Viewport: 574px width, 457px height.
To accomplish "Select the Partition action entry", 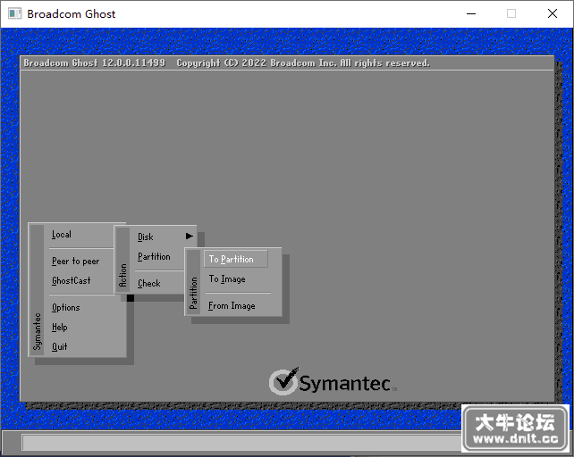I will click(x=154, y=257).
